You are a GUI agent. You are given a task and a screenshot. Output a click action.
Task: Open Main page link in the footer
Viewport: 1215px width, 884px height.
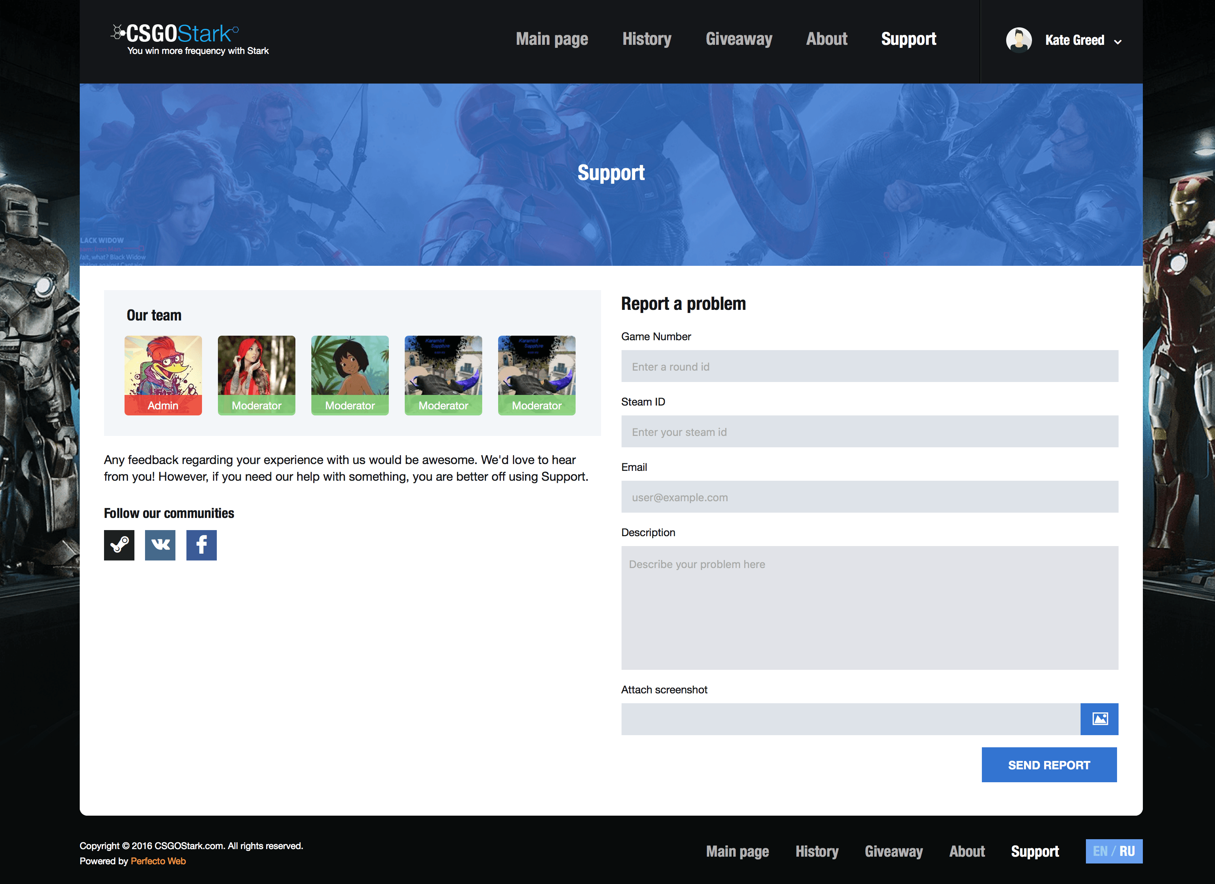point(737,851)
